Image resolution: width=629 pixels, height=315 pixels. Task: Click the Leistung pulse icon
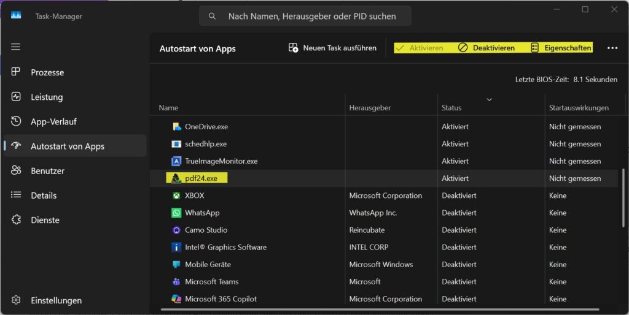[15, 96]
